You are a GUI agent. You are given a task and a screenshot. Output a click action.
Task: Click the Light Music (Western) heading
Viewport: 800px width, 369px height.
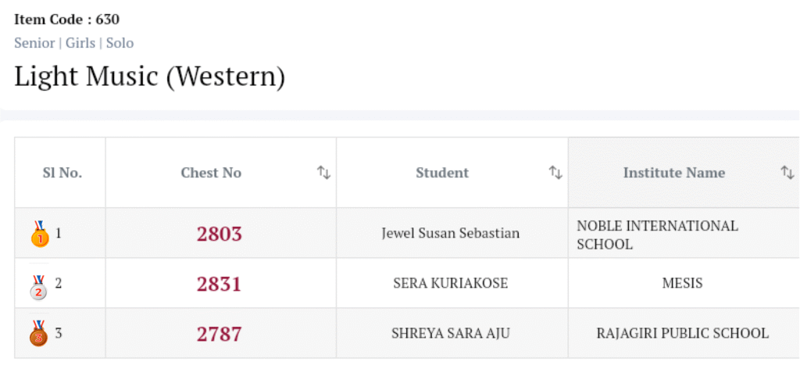149,77
